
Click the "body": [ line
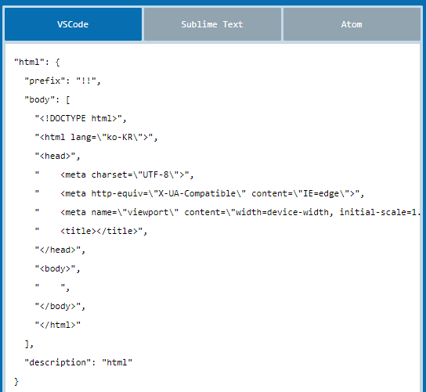(x=47, y=99)
